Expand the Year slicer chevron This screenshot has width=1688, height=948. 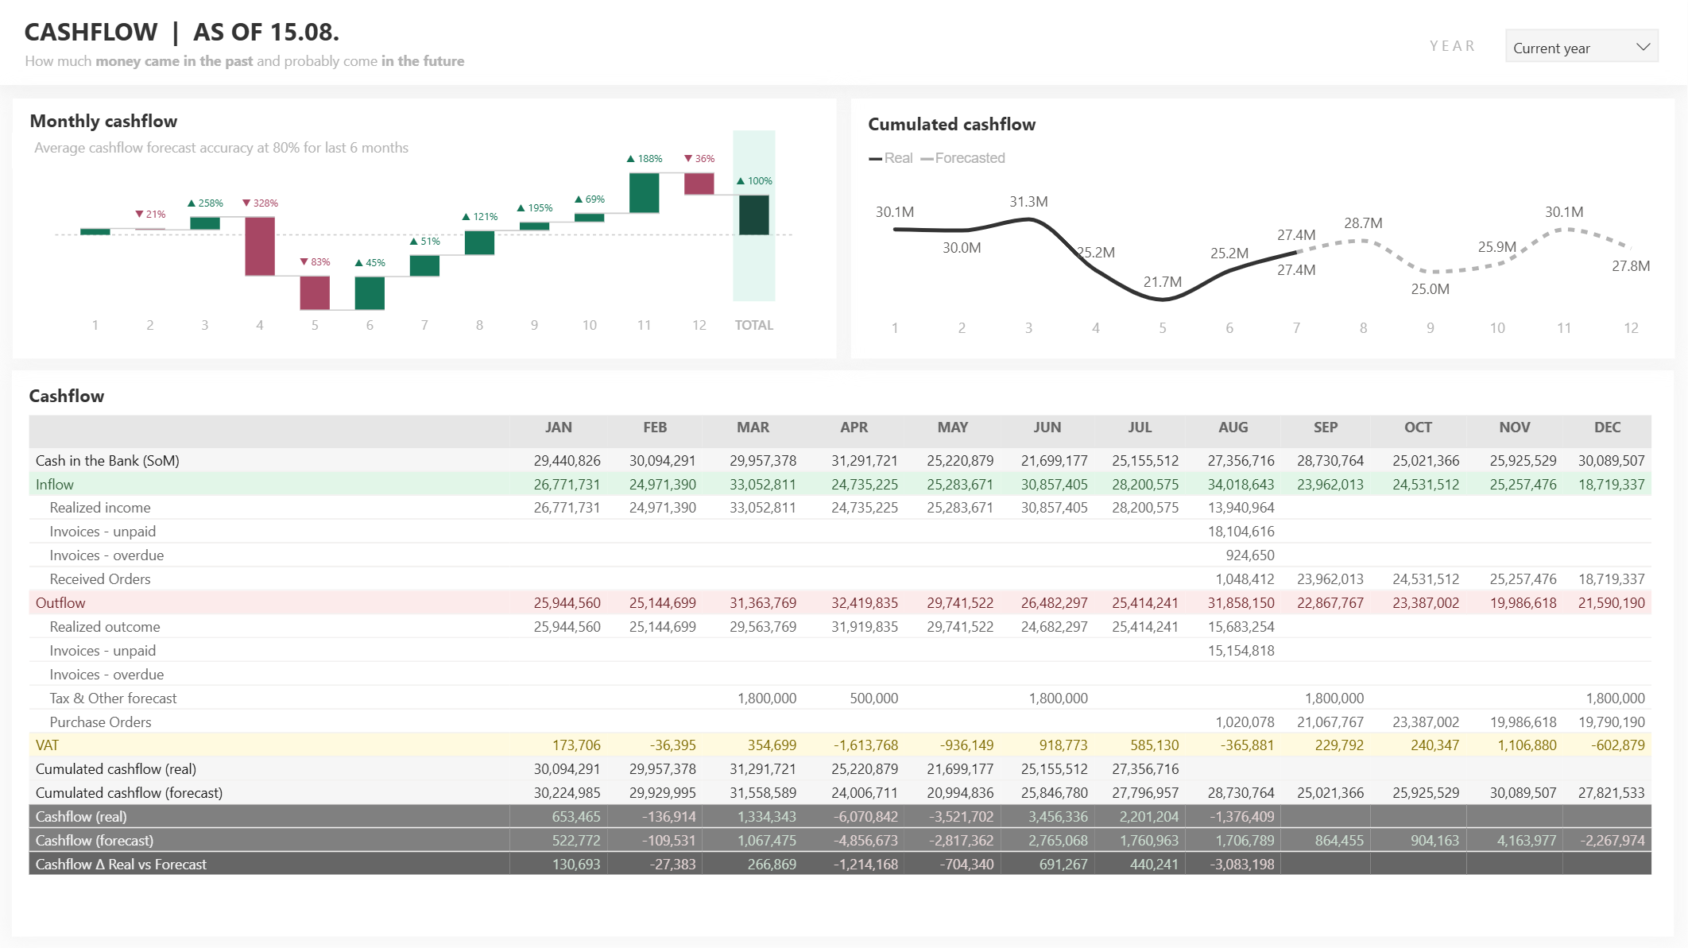[1643, 46]
